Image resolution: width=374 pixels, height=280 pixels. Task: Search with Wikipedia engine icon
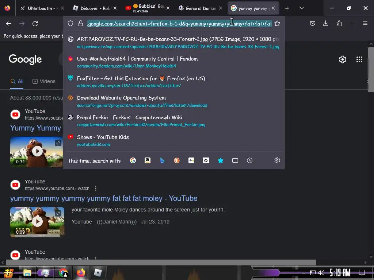[206, 160]
